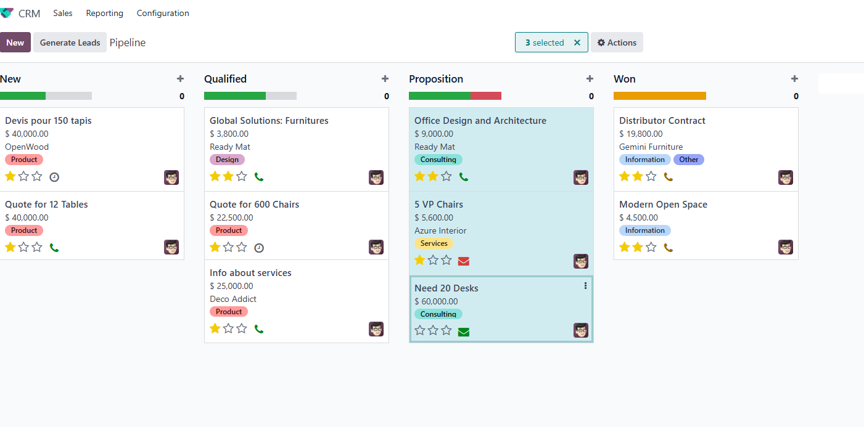Click the New column progress bar

[46, 96]
